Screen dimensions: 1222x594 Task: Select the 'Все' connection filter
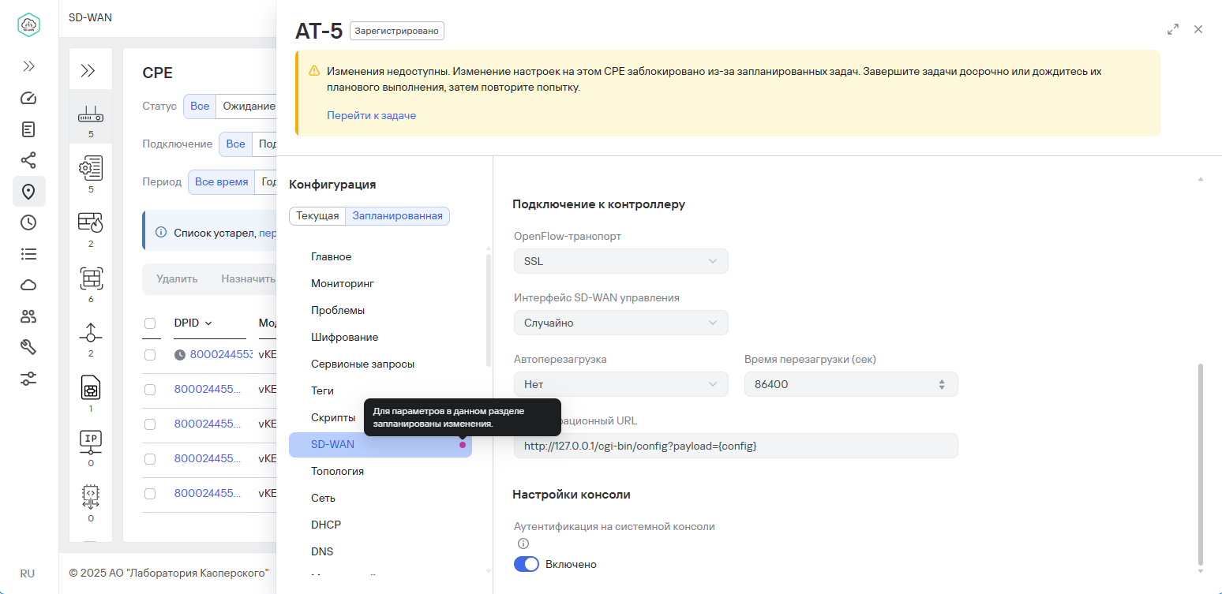click(235, 144)
